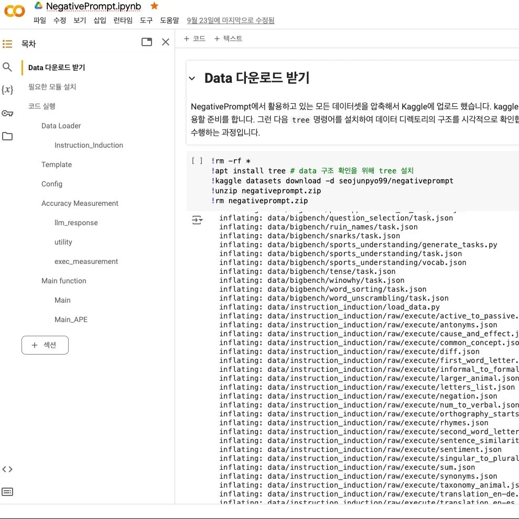Open the code snippets icon

pos(7,469)
